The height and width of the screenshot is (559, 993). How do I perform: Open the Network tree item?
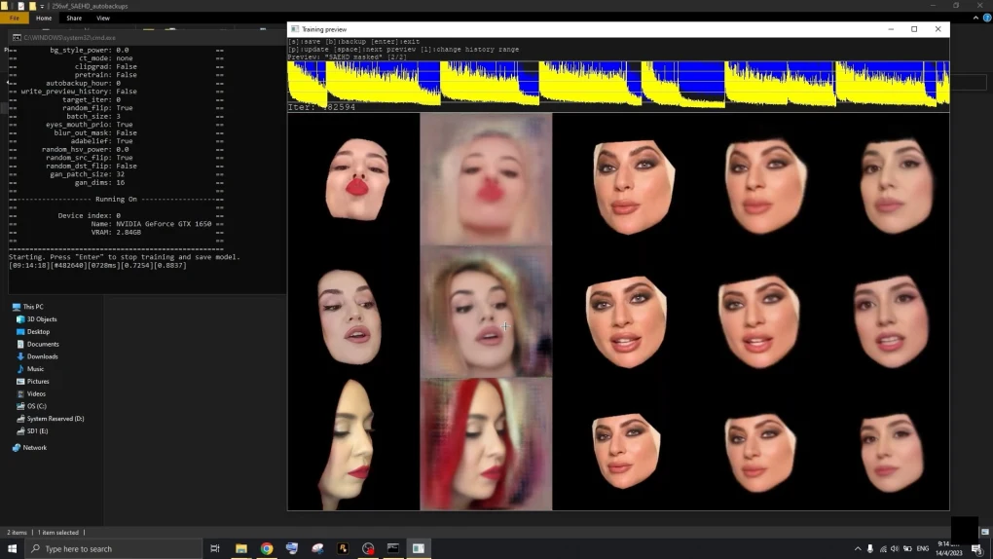pyautogui.click(x=34, y=448)
